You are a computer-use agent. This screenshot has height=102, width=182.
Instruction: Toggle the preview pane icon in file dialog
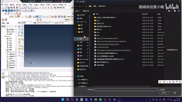point(175,11)
